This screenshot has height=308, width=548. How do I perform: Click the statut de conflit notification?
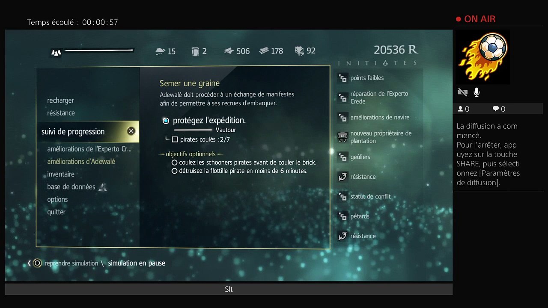[x=370, y=196]
